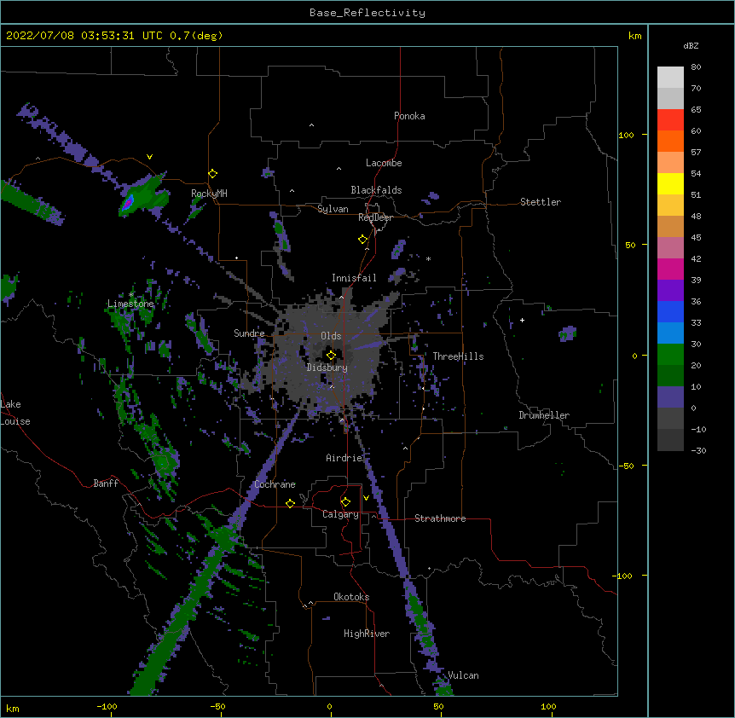Click the Sylvan label
735x718 pixels.
[x=333, y=209]
